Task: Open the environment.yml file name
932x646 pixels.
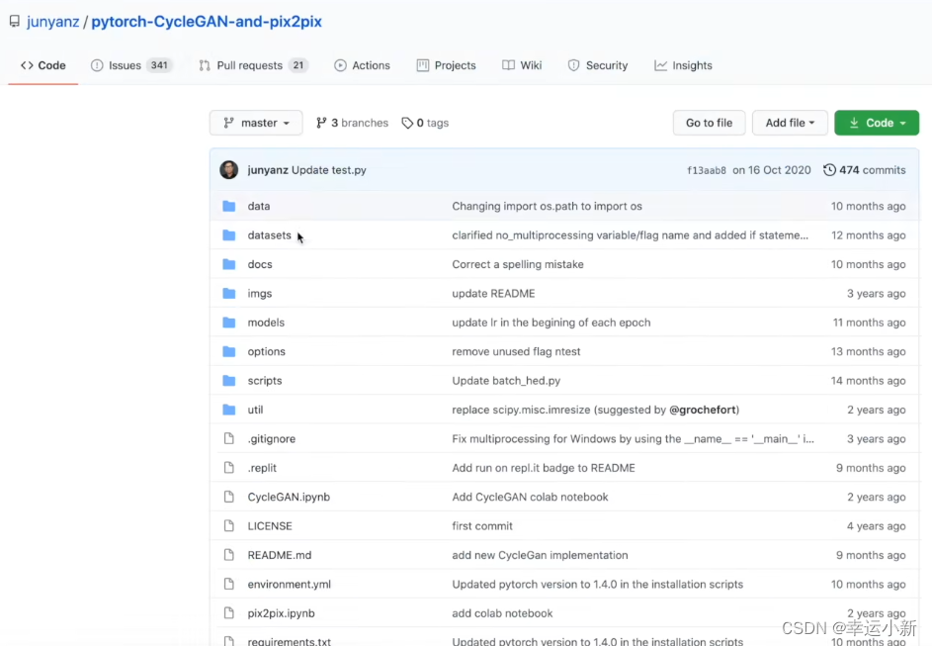Action: 290,584
